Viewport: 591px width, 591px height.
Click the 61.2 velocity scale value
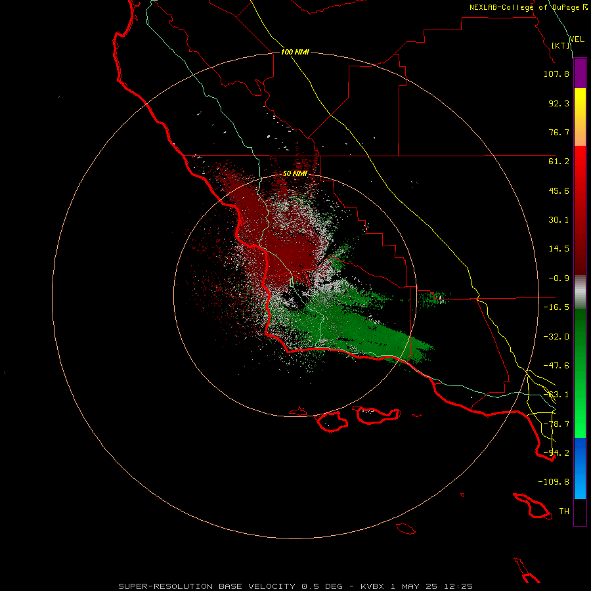(559, 162)
